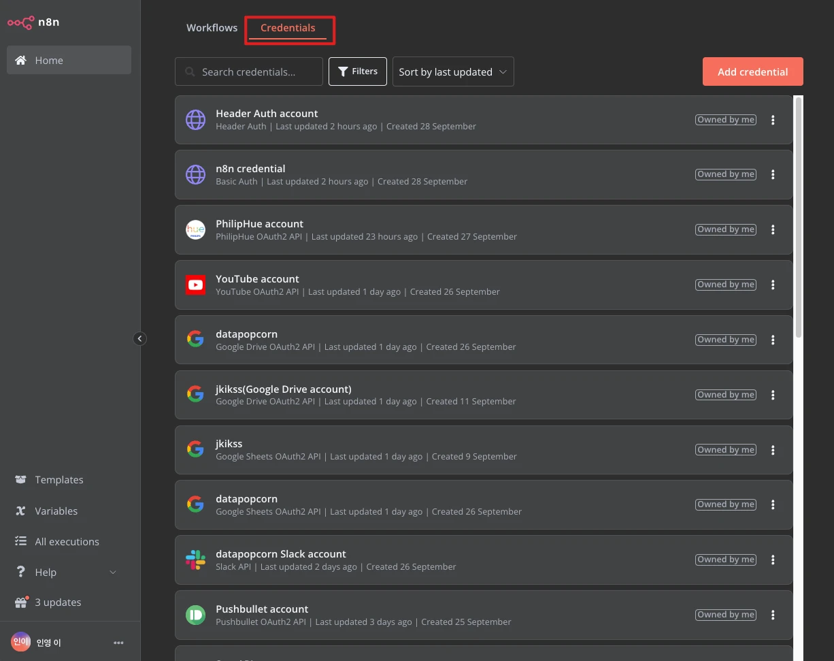Click globe icon of Header Auth account
The height and width of the screenshot is (661, 834).
tap(195, 120)
